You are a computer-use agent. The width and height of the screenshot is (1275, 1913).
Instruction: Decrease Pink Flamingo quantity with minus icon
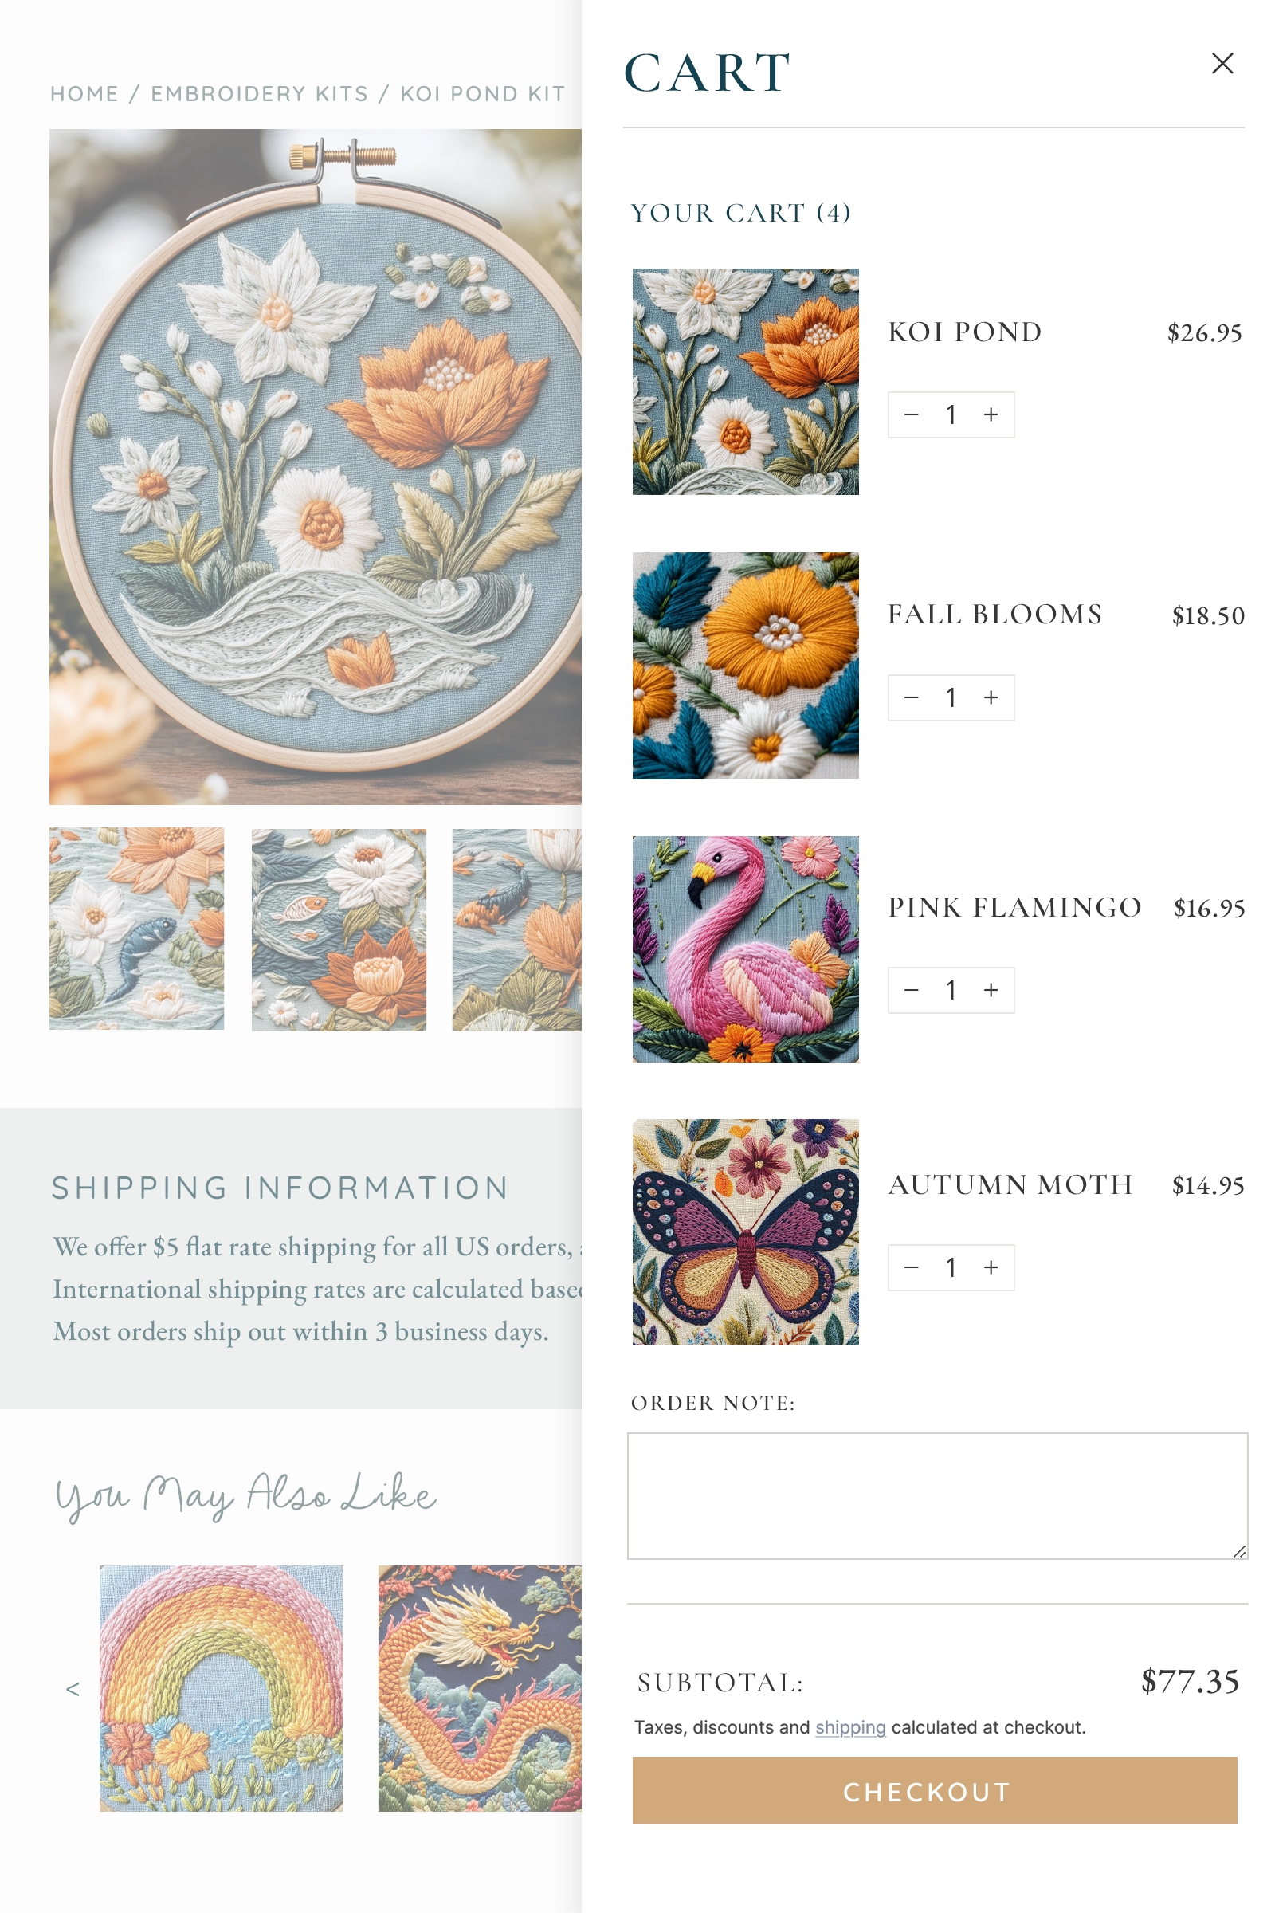pos(912,991)
